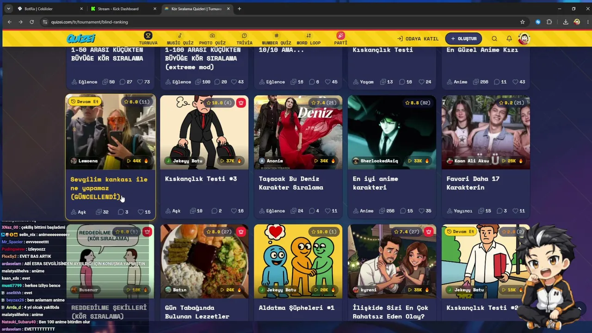Click the Oluştur button
Image resolution: width=592 pixels, height=333 pixels.
coord(463,39)
